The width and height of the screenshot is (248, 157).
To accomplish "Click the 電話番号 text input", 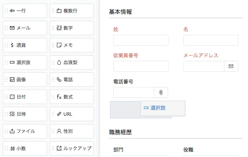I will pyautogui.click(x=134, y=92).
